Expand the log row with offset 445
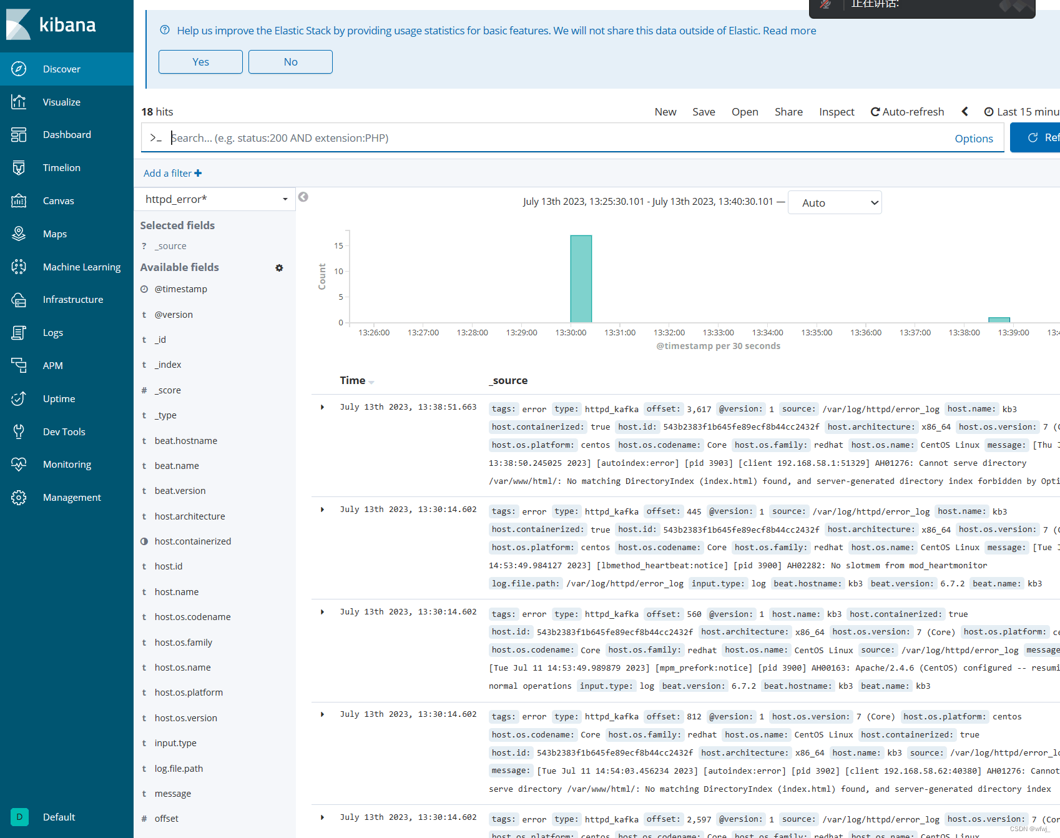Screen dimensions: 1060x838 [x=323, y=510]
